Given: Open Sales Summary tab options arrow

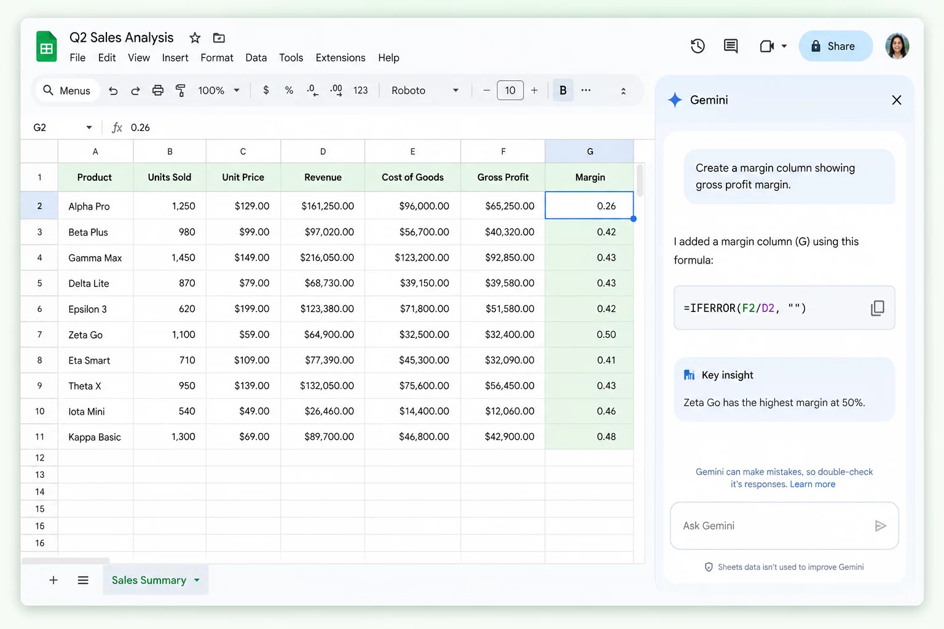Looking at the screenshot, I should click(x=197, y=580).
